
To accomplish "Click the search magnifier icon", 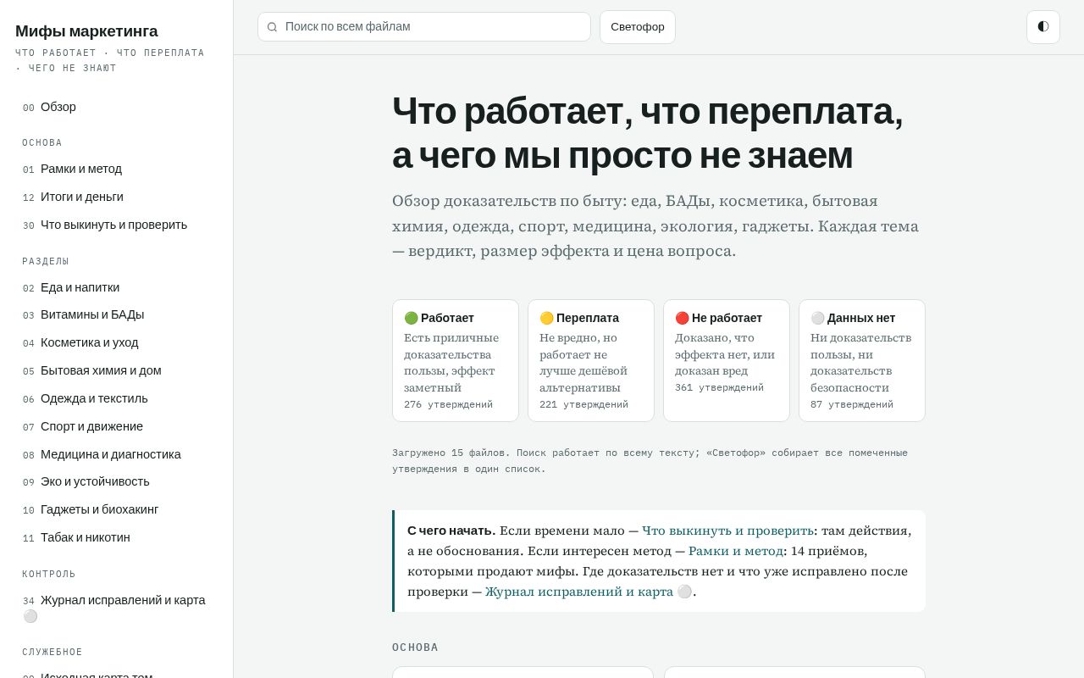I will point(272,27).
